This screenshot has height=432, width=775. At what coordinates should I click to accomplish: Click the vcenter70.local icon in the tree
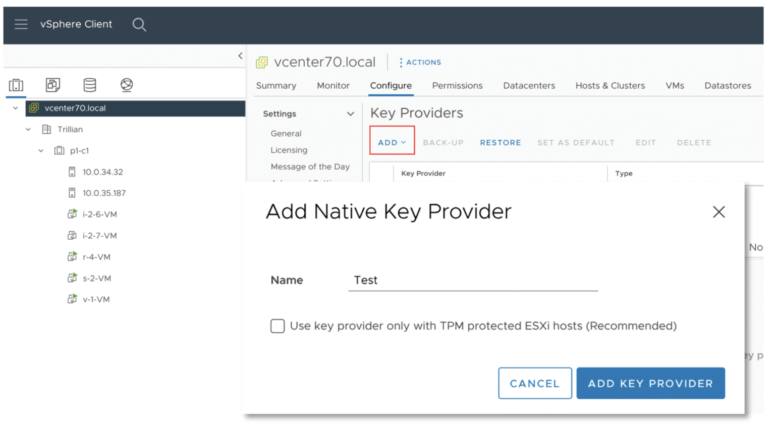click(x=34, y=108)
